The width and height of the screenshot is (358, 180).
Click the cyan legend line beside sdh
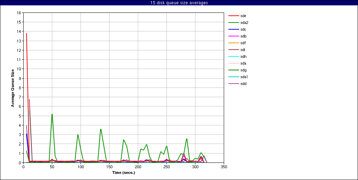pyautogui.click(x=233, y=56)
